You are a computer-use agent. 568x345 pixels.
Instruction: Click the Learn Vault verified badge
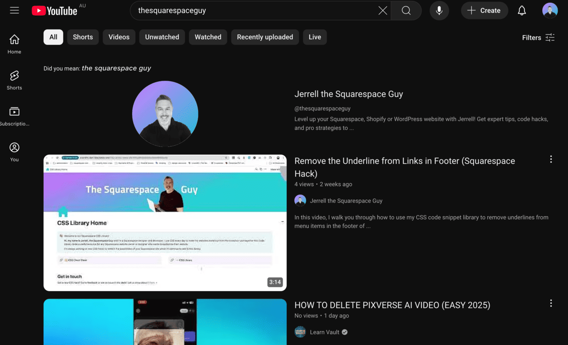pyautogui.click(x=344, y=332)
